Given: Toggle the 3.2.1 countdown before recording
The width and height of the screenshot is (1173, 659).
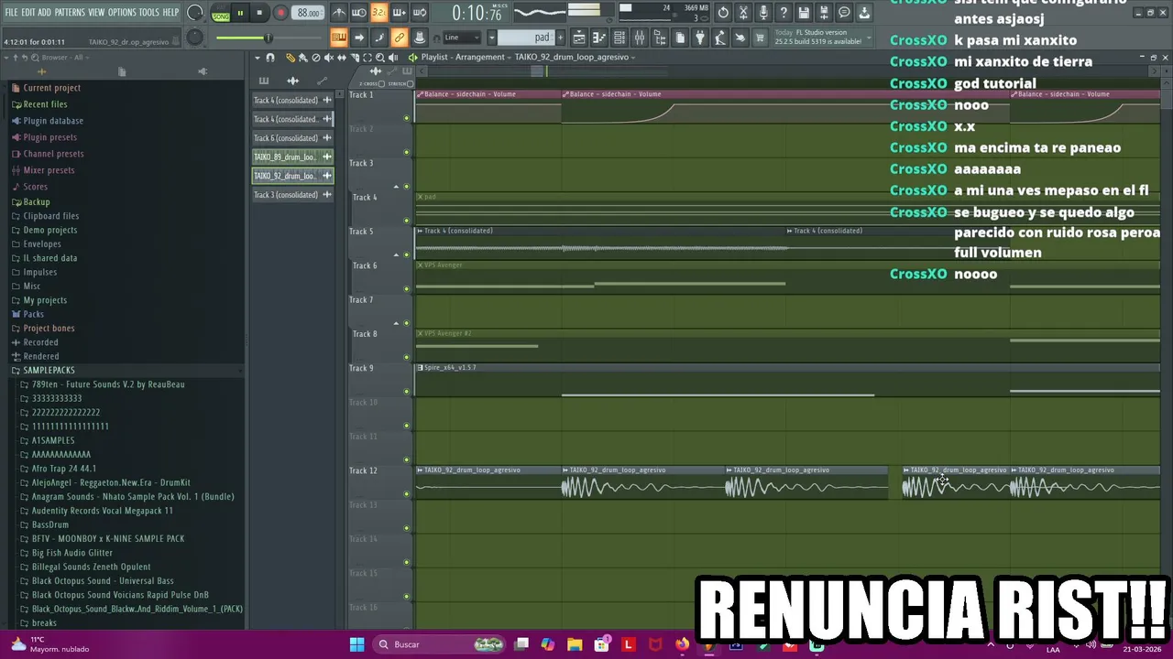Looking at the screenshot, I should pos(379,13).
